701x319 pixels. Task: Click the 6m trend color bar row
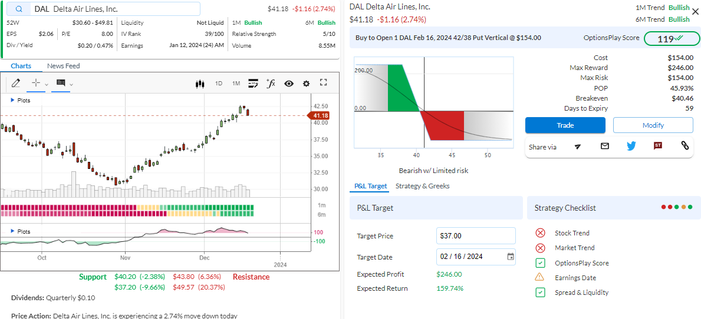(127, 214)
